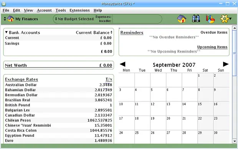Screen dimensions: 238x149
Task: Click the My Finances house icon
Action: coord(10,19)
